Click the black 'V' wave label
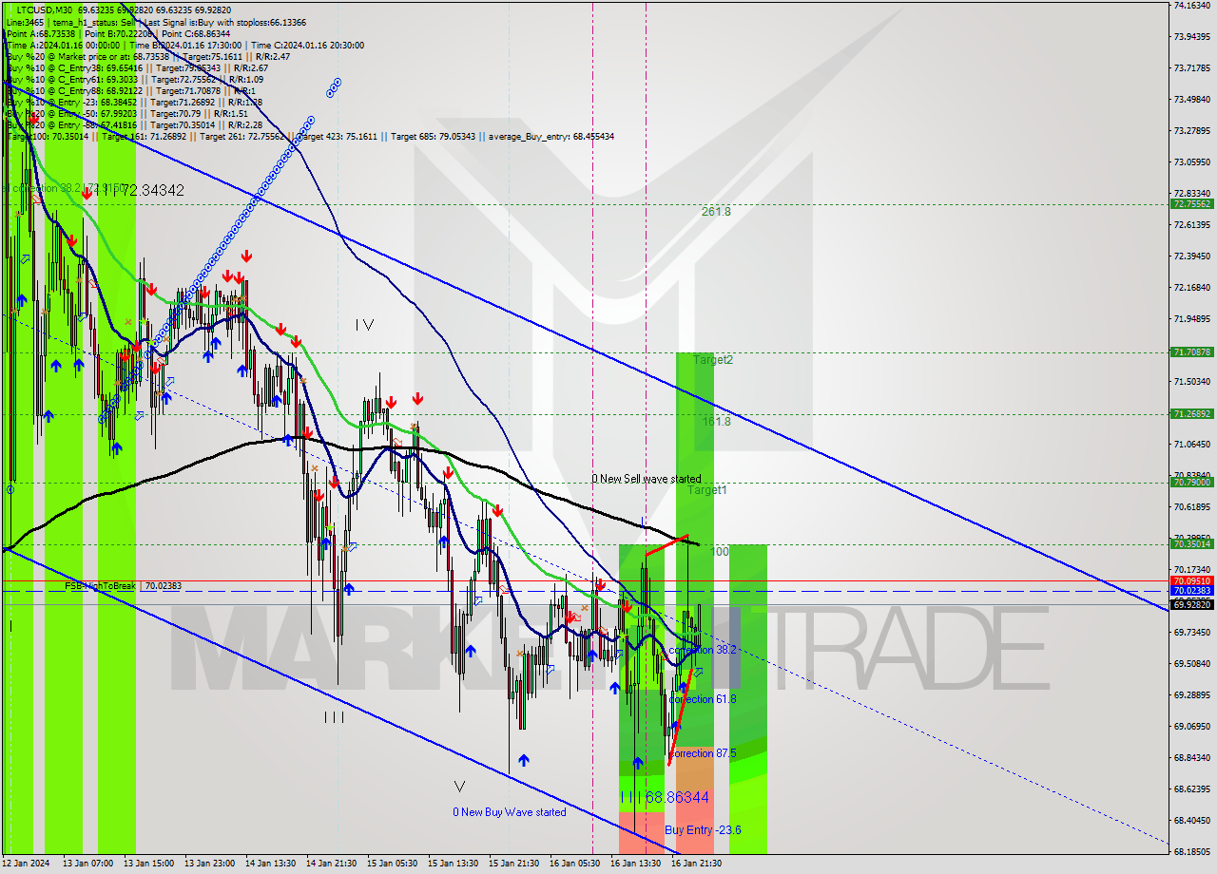This screenshot has height=874, width=1217. click(x=460, y=787)
